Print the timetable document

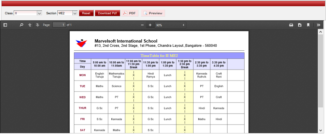pyautogui.click(x=291, y=25)
